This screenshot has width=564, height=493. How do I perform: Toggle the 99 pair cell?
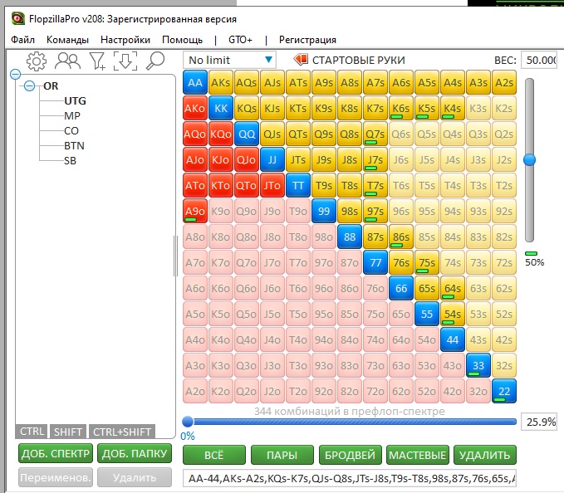pos(324,211)
